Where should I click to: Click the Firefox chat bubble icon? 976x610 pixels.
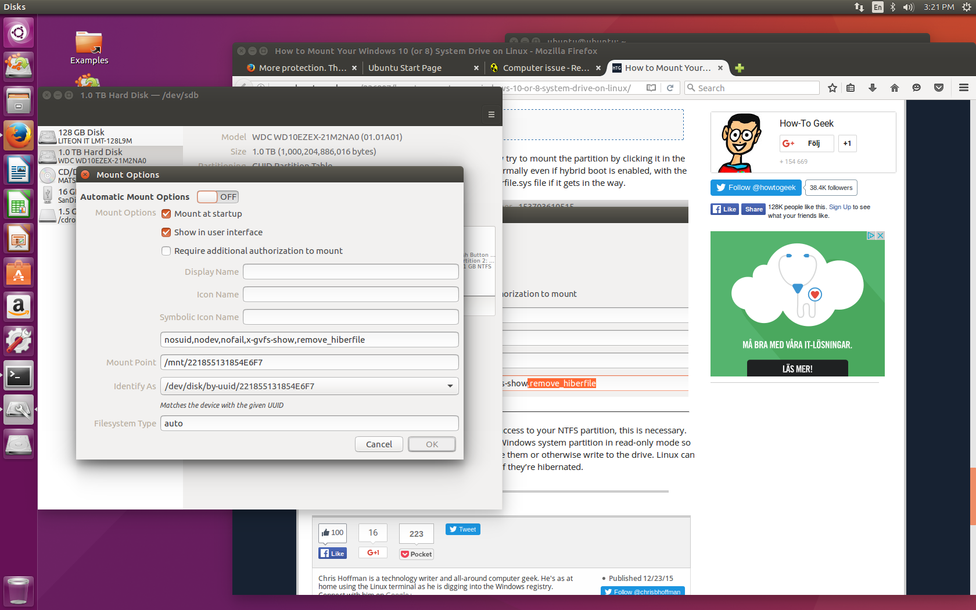(x=916, y=88)
